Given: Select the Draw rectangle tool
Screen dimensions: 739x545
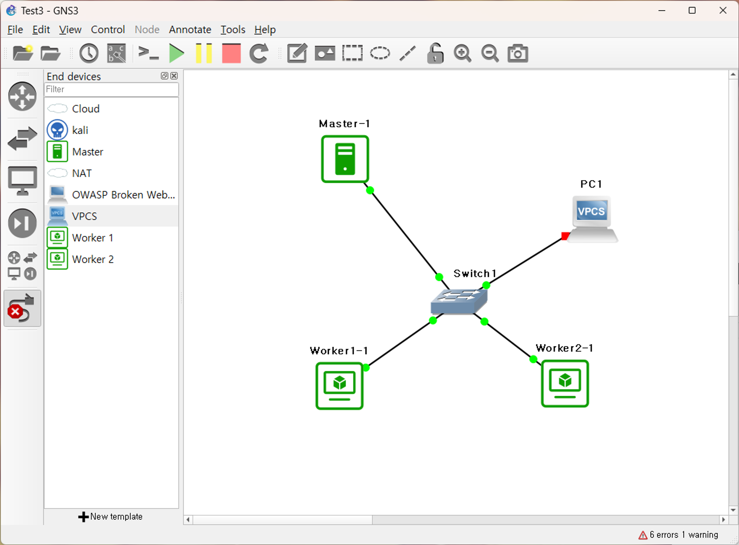Looking at the screenshot, I should point(352,53).
